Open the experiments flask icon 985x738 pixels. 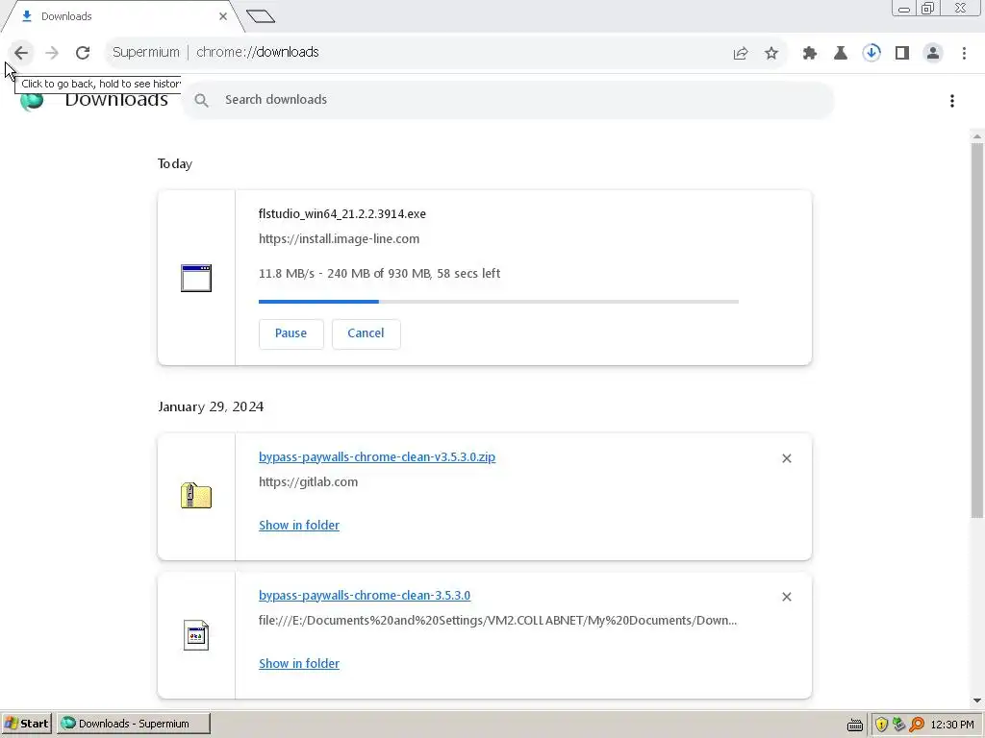pyautogui.click(x=841, y=53)
